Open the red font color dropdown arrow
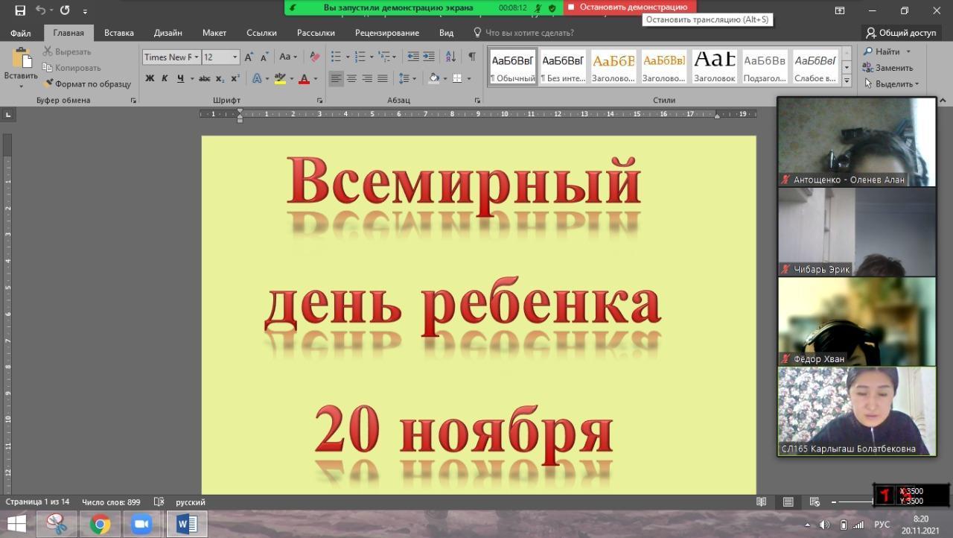The height and width of the screenshot is (538, 953). point(315,79)
